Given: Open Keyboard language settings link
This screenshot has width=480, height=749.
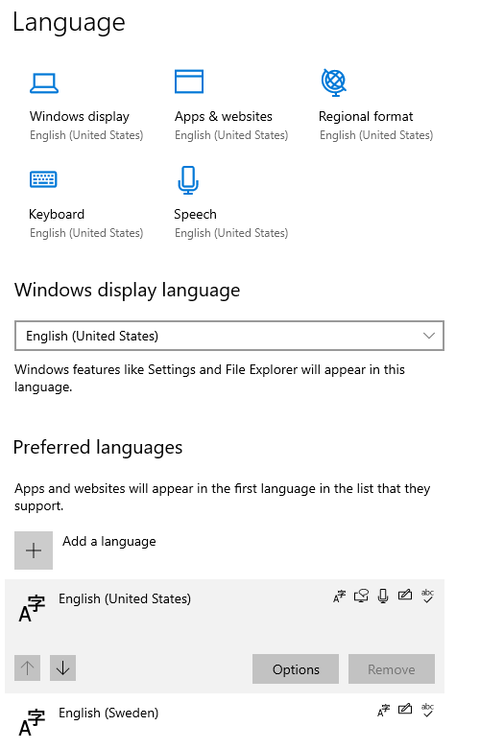Looking at the screenshot, I should click(57, 214).
